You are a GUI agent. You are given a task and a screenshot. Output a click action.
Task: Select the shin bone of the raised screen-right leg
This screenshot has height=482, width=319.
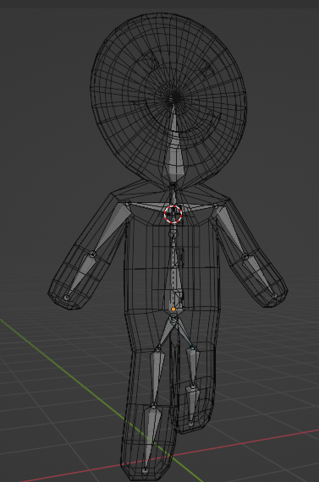[192, 404]
